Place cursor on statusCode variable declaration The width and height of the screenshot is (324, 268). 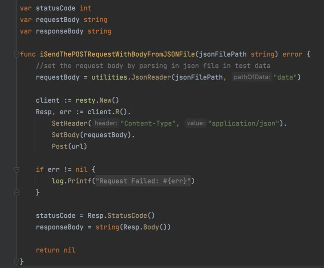pos(55,8)
